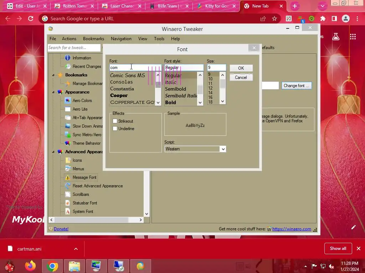Click the Bookmarks star icon
365x273 pixels.
tap(60, 75)
